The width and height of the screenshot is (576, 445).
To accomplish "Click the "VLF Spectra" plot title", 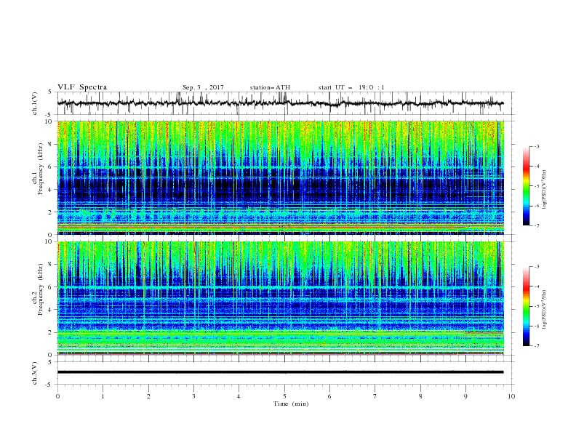I will point(82,87).
